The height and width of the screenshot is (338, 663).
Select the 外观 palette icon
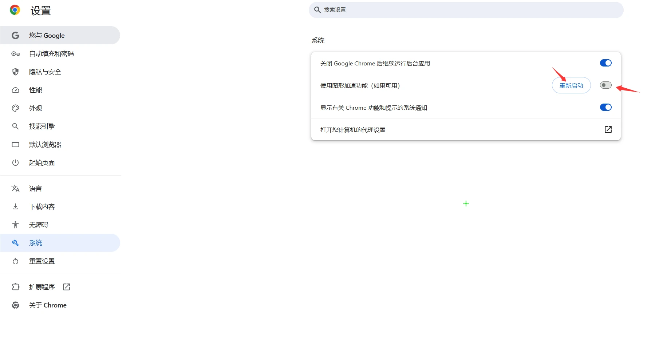coord(15,108)
